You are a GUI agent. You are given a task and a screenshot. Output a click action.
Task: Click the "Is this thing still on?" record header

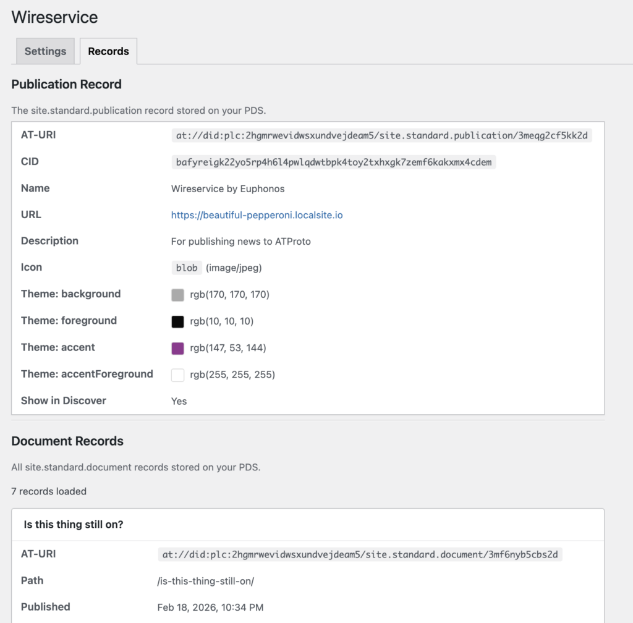(x=74, y=525)
